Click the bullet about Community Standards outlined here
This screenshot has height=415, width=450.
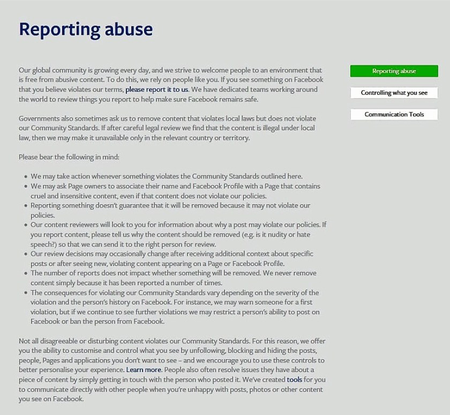pyautogui.click(x=166, y=176)
